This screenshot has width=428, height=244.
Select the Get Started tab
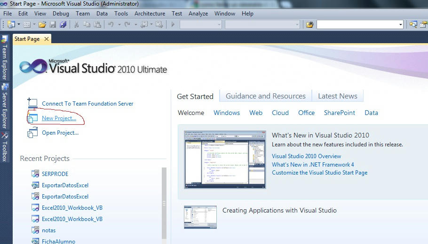pyautogui.click(x=195, y=96)
